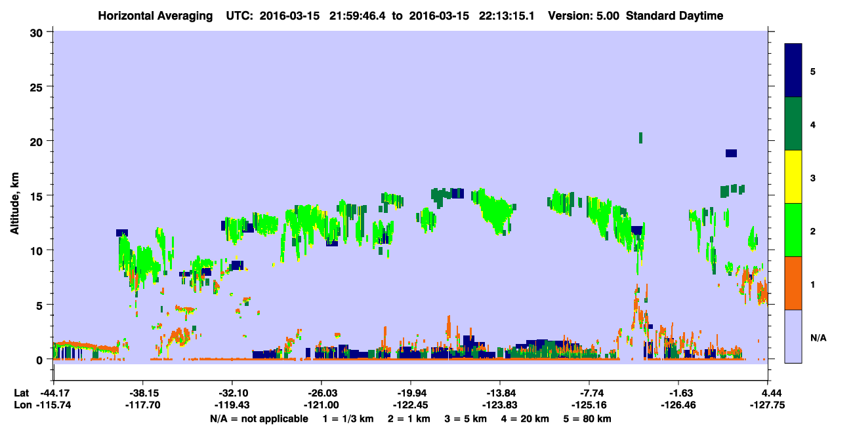
Task: Click longitude value -119.43
Action: 232,405
